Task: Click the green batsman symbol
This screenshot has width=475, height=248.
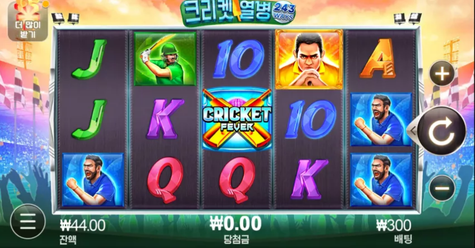Action: point(165,59)
